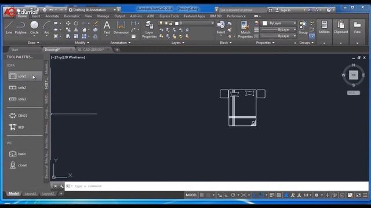371x208 pixels.
Task: Select the Line drawing tool
Action: (x=9, y=27)
